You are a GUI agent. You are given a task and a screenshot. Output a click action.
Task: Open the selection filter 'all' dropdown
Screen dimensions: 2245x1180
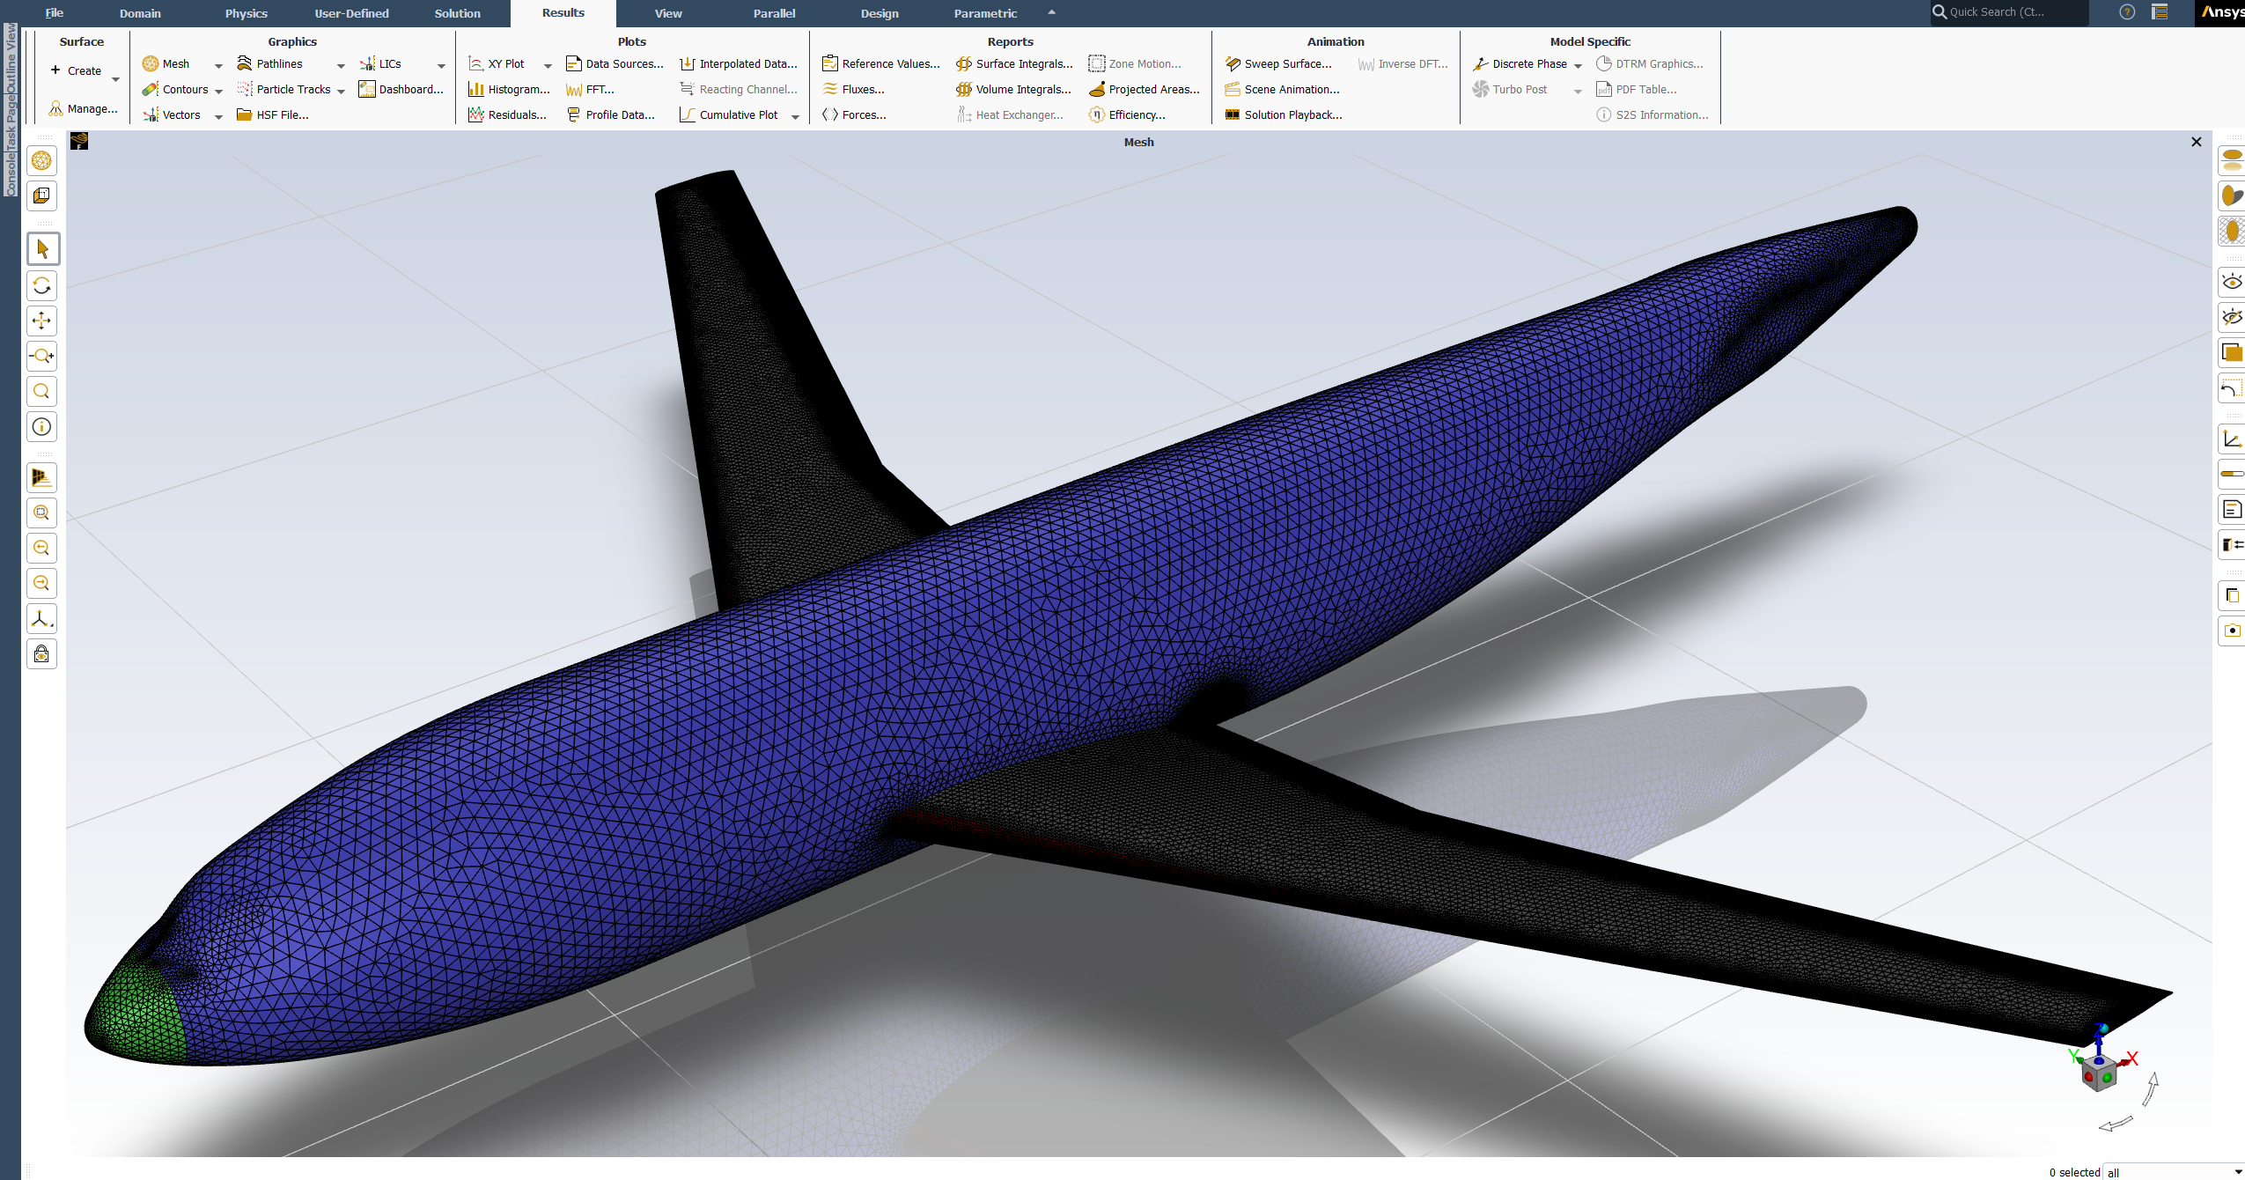tap(2173, 1172)
